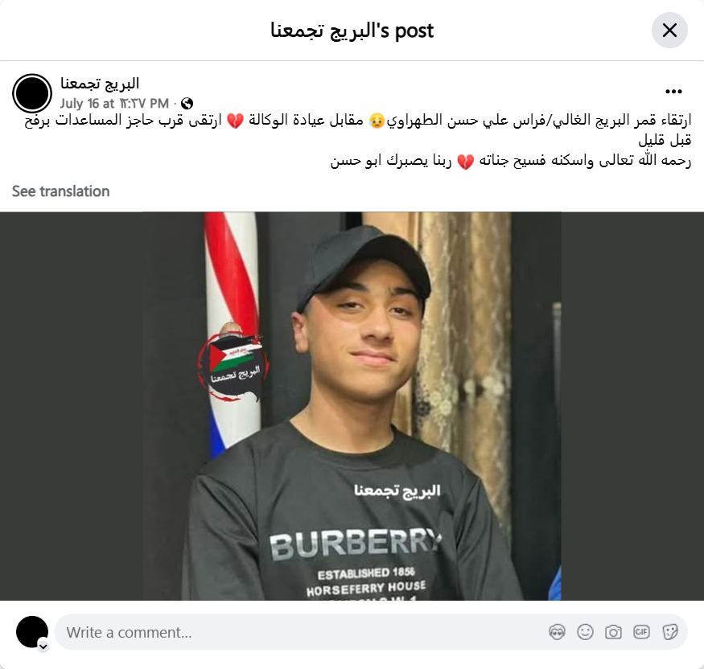The width and height of the screenshot is (704, 669).
Task: Close the post dialog with the X button
Action: pos(669,31)
